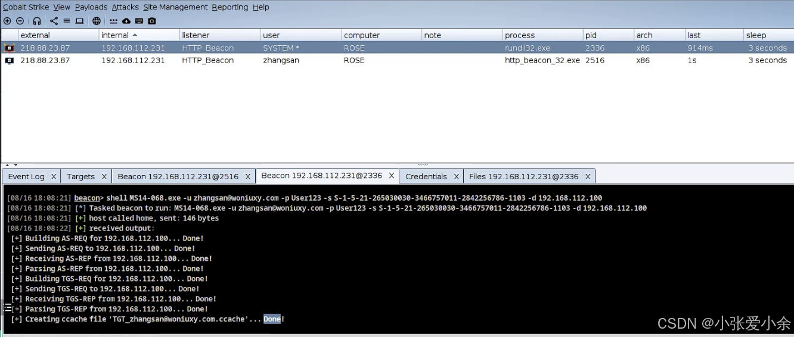Open the web globe icon in toolbar
Viewport: 794px width, 337px height.
97,21
